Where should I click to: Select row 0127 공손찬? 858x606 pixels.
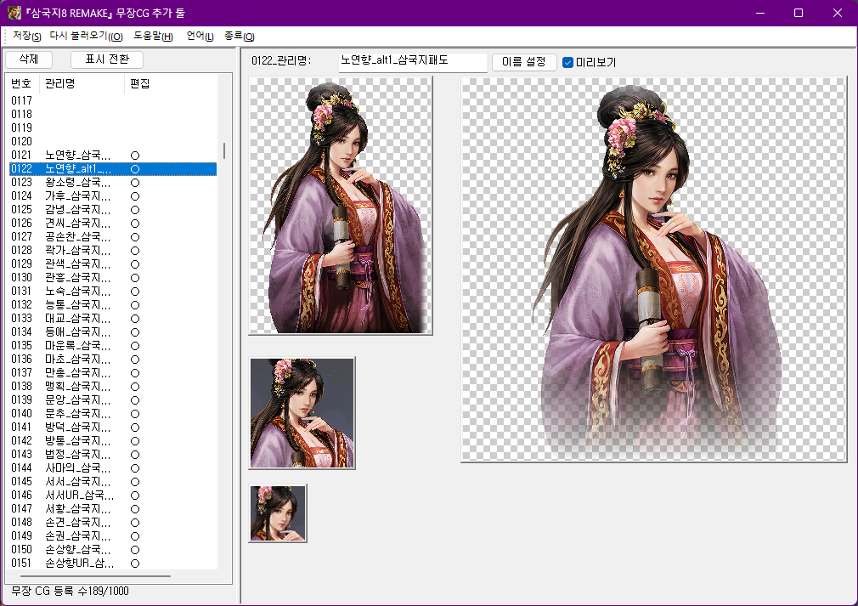tap(113, 237)
